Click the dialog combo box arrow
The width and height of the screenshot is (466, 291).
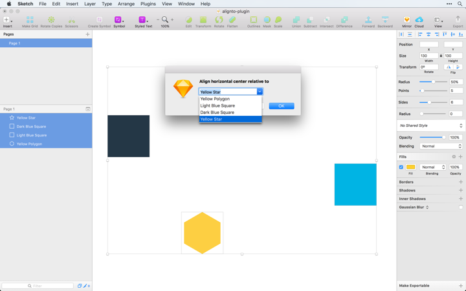pyautogui.click(x=260, y=92)
